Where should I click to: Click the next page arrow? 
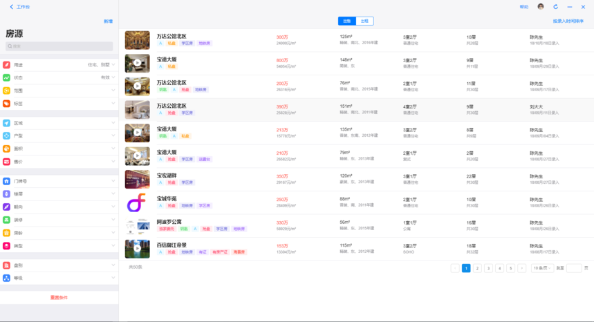pyautogui.click(x=521, y=268)
